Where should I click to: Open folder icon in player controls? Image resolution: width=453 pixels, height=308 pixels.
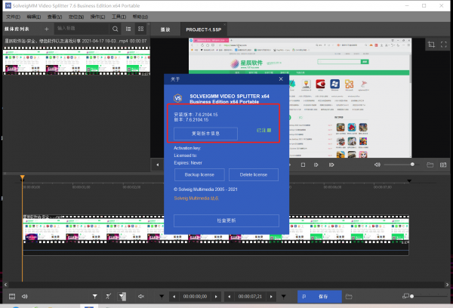click(x=430, y=165)
